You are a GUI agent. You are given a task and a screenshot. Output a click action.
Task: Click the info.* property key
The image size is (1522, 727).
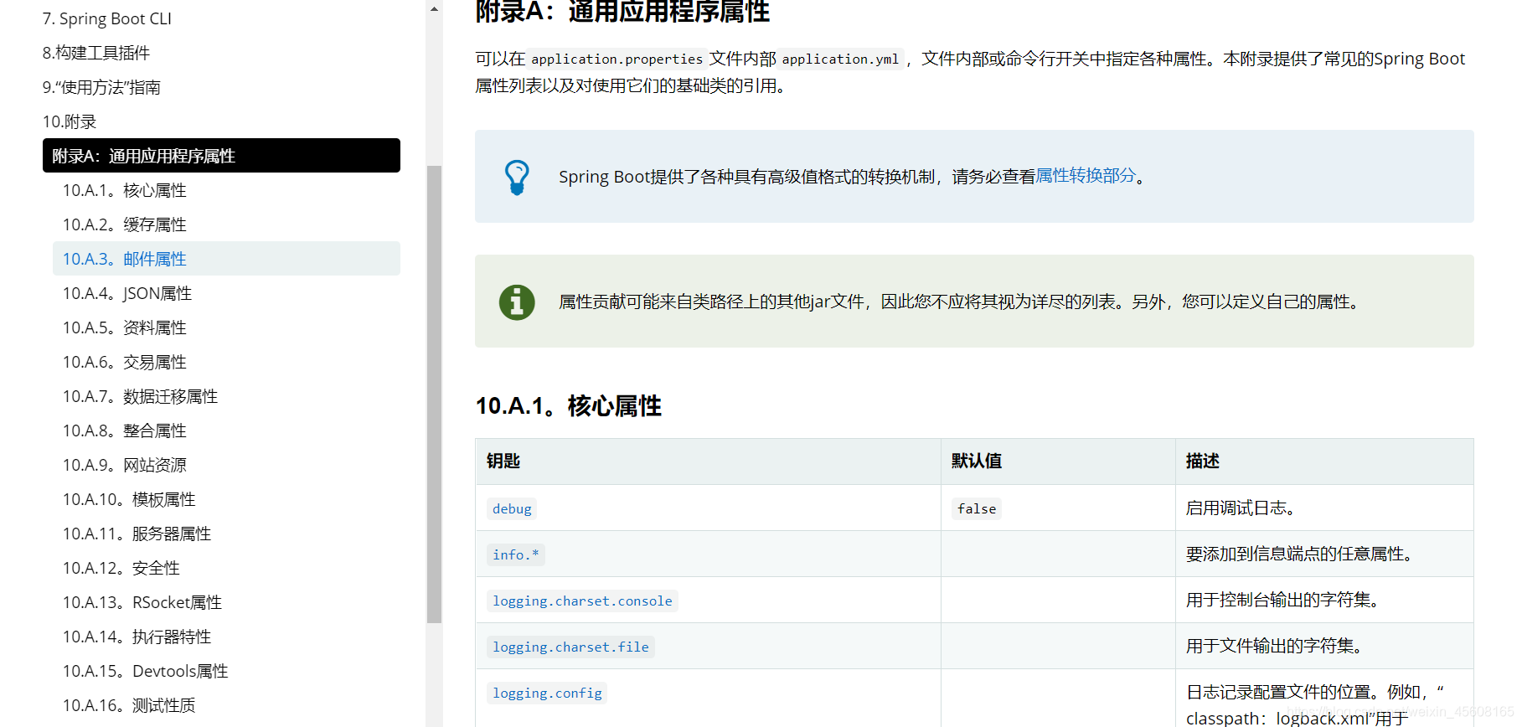516,554
